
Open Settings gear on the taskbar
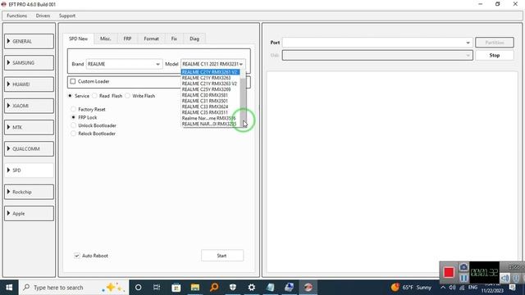click(252, 288)
